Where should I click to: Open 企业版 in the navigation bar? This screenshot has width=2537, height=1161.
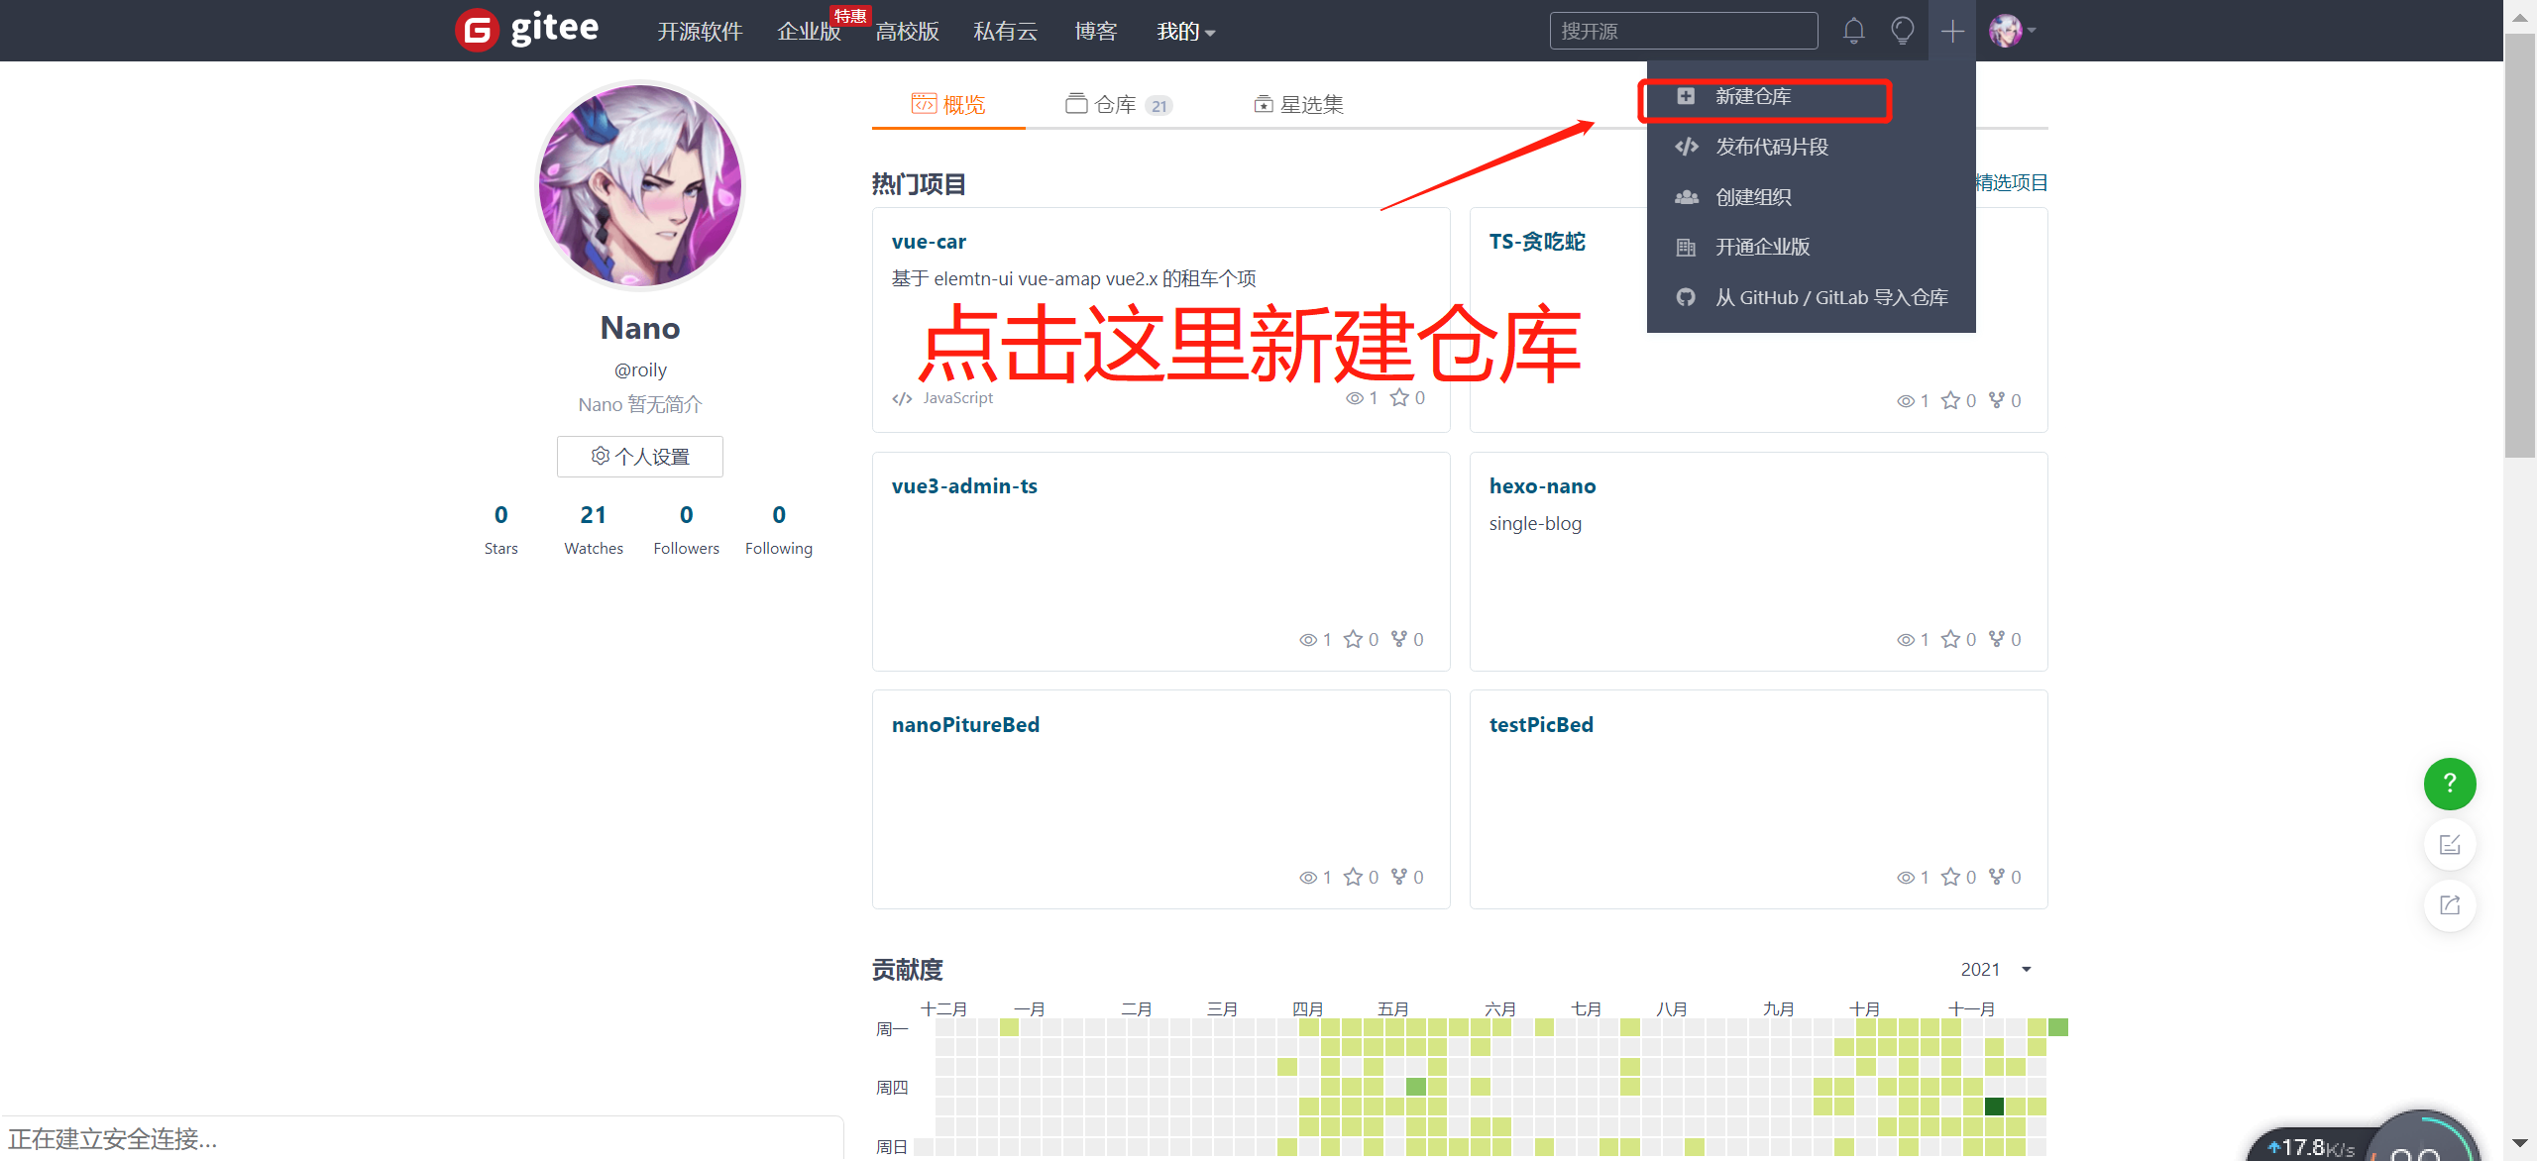(809, 32)
